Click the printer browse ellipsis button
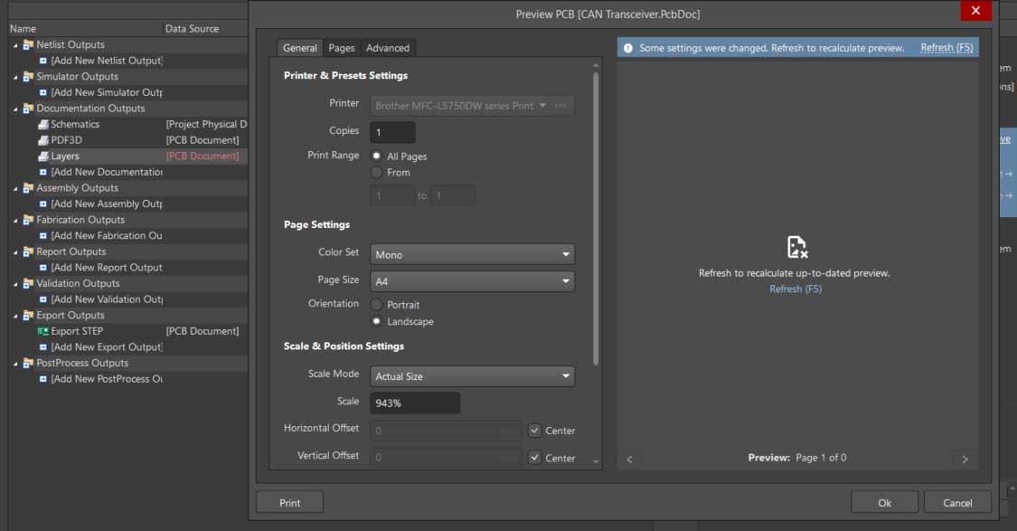 (561, 106)
